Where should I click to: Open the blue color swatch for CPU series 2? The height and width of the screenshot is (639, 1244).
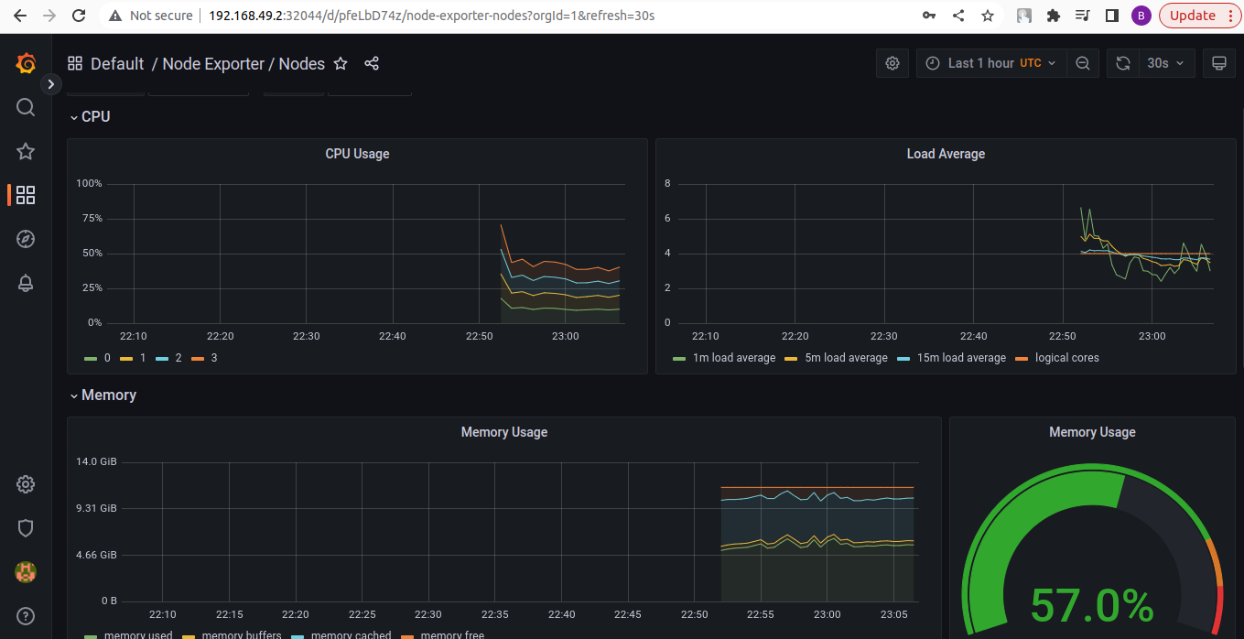[x=162, y=359]
